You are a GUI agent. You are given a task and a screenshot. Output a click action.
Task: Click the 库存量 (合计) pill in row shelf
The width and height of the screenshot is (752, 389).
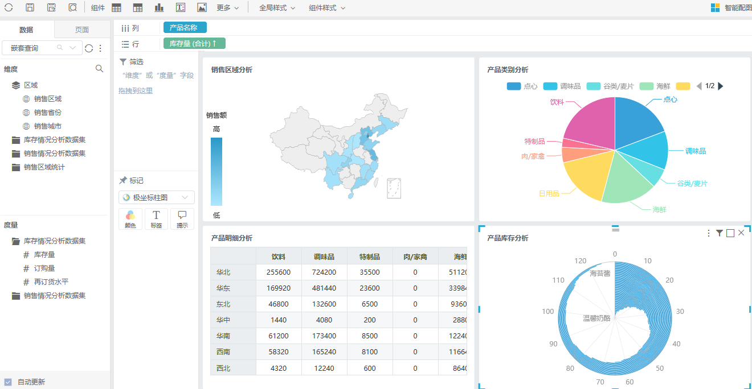coord(194,43)
